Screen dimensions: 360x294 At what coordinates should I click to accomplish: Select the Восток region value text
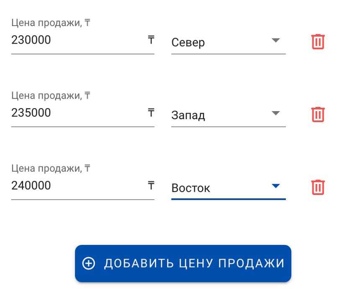[x=190, y=188]
